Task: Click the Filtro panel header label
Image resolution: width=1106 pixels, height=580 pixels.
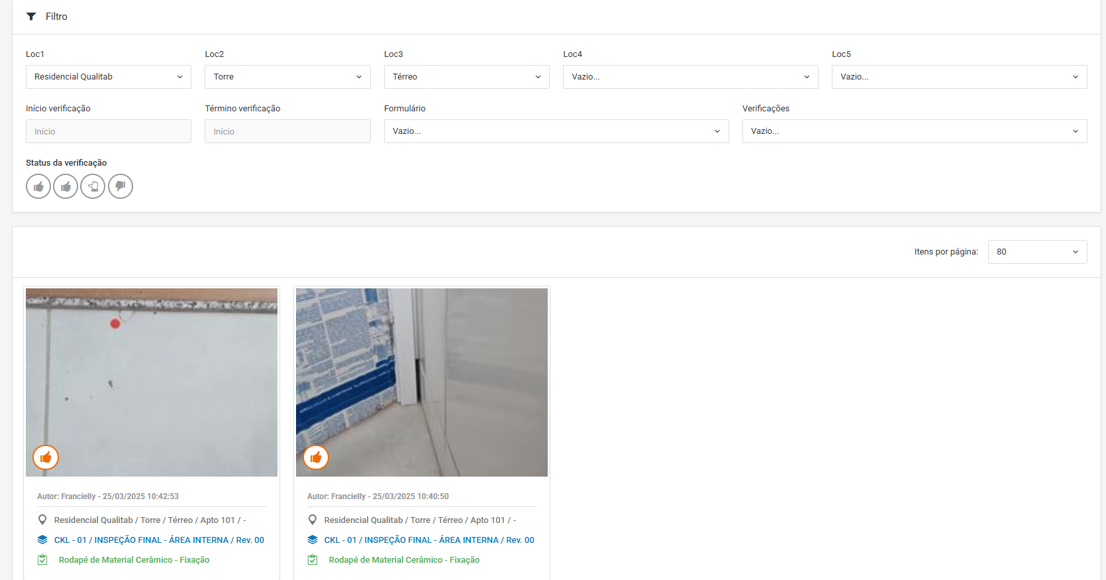Action: click(x=56, y=17)
